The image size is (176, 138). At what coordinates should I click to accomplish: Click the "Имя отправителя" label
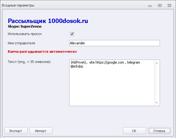[21, 43]
